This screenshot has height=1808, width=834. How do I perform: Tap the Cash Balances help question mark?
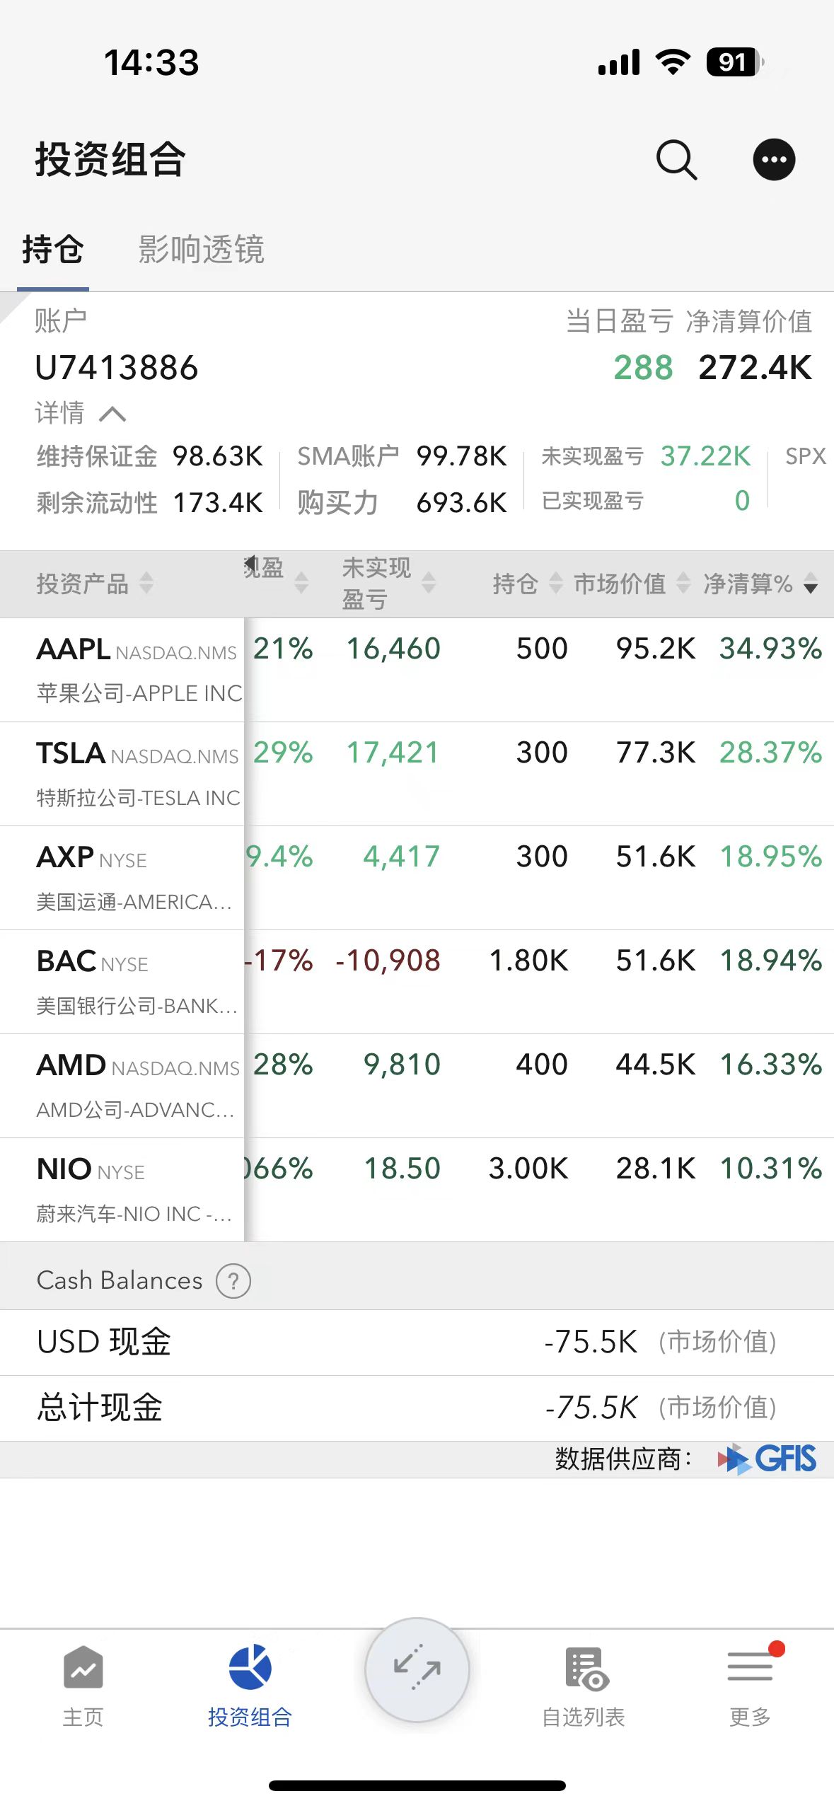point(233,1280)
